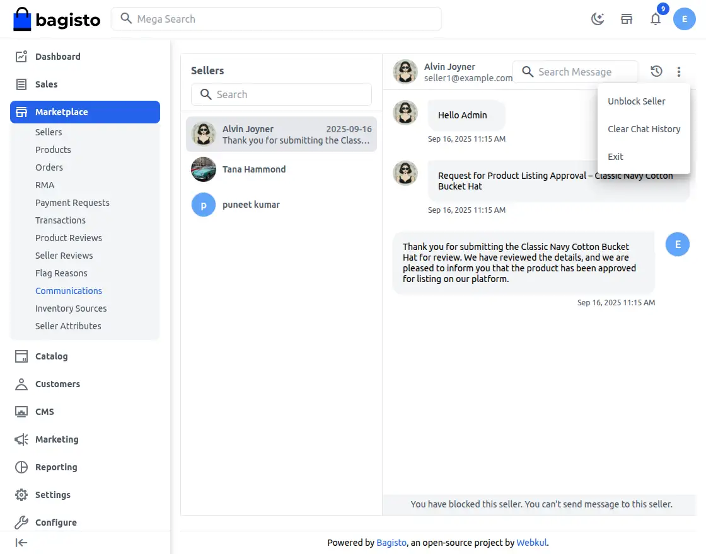Click the chat history clock icon
706x554 pixels.
tap(656, 72)
